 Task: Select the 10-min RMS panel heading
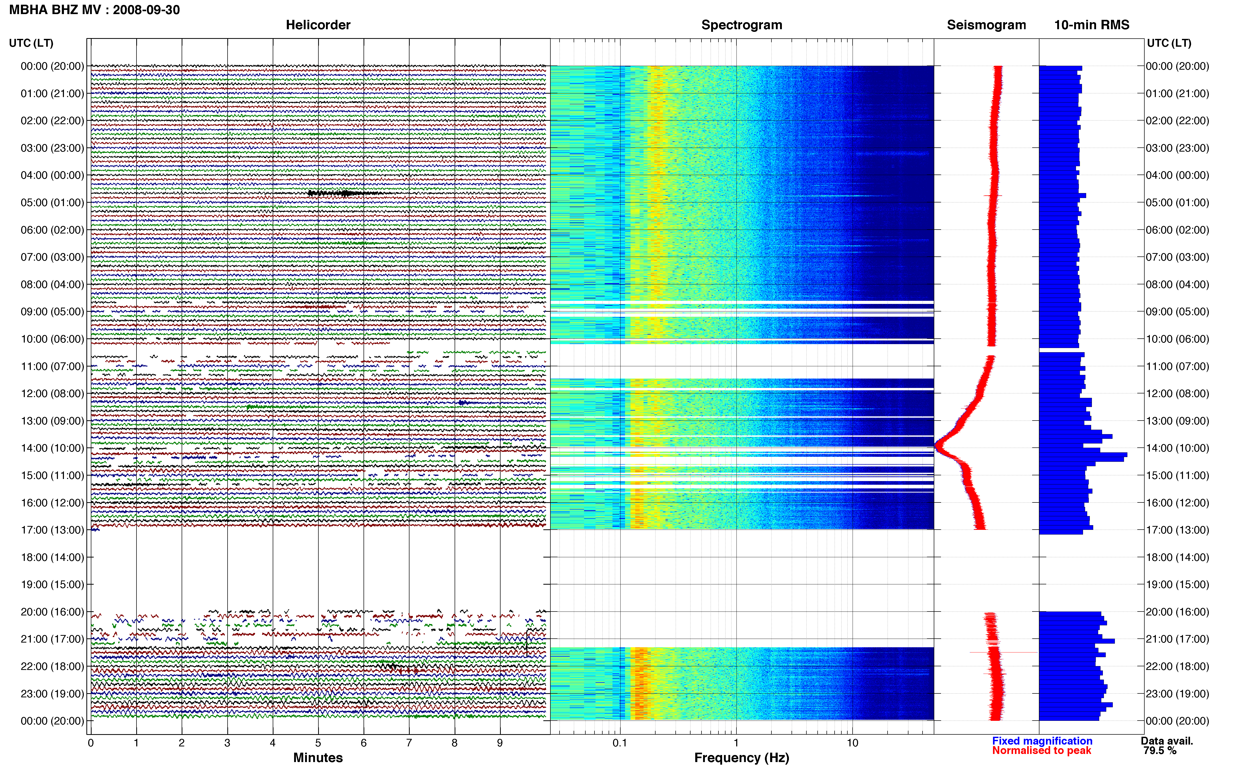click(1092, 25)
